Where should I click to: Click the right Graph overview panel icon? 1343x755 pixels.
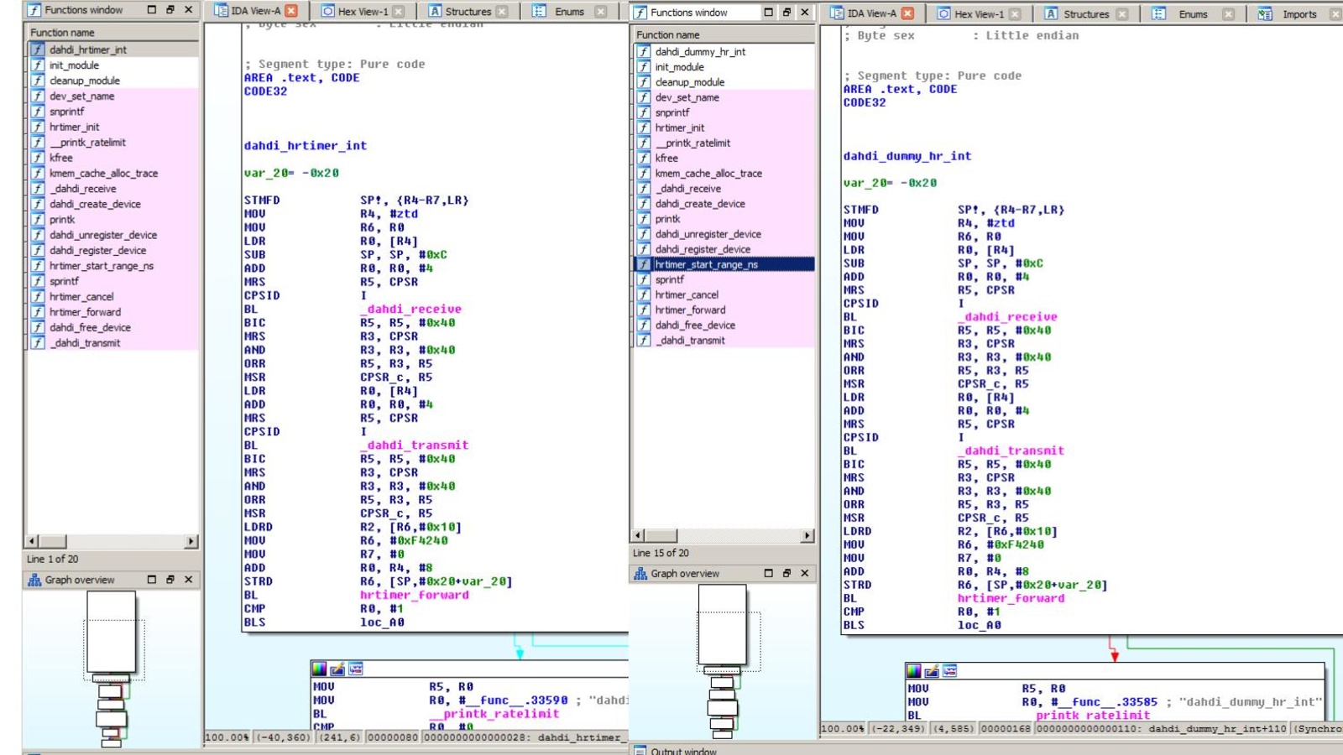[640, 574]
